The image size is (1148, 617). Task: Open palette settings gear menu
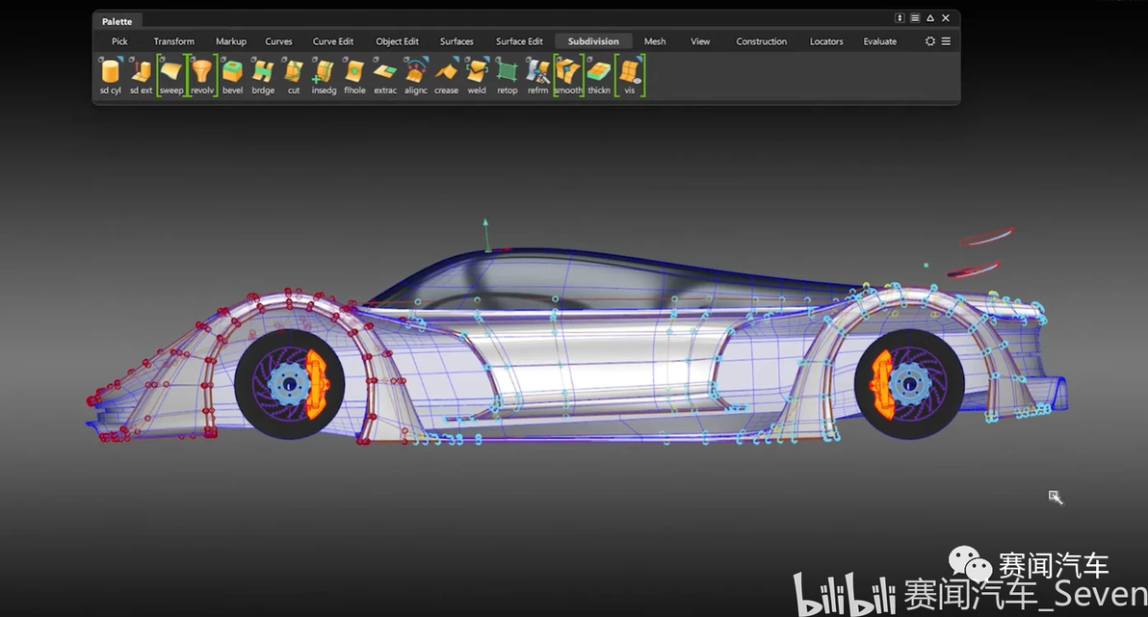point(930,41)
